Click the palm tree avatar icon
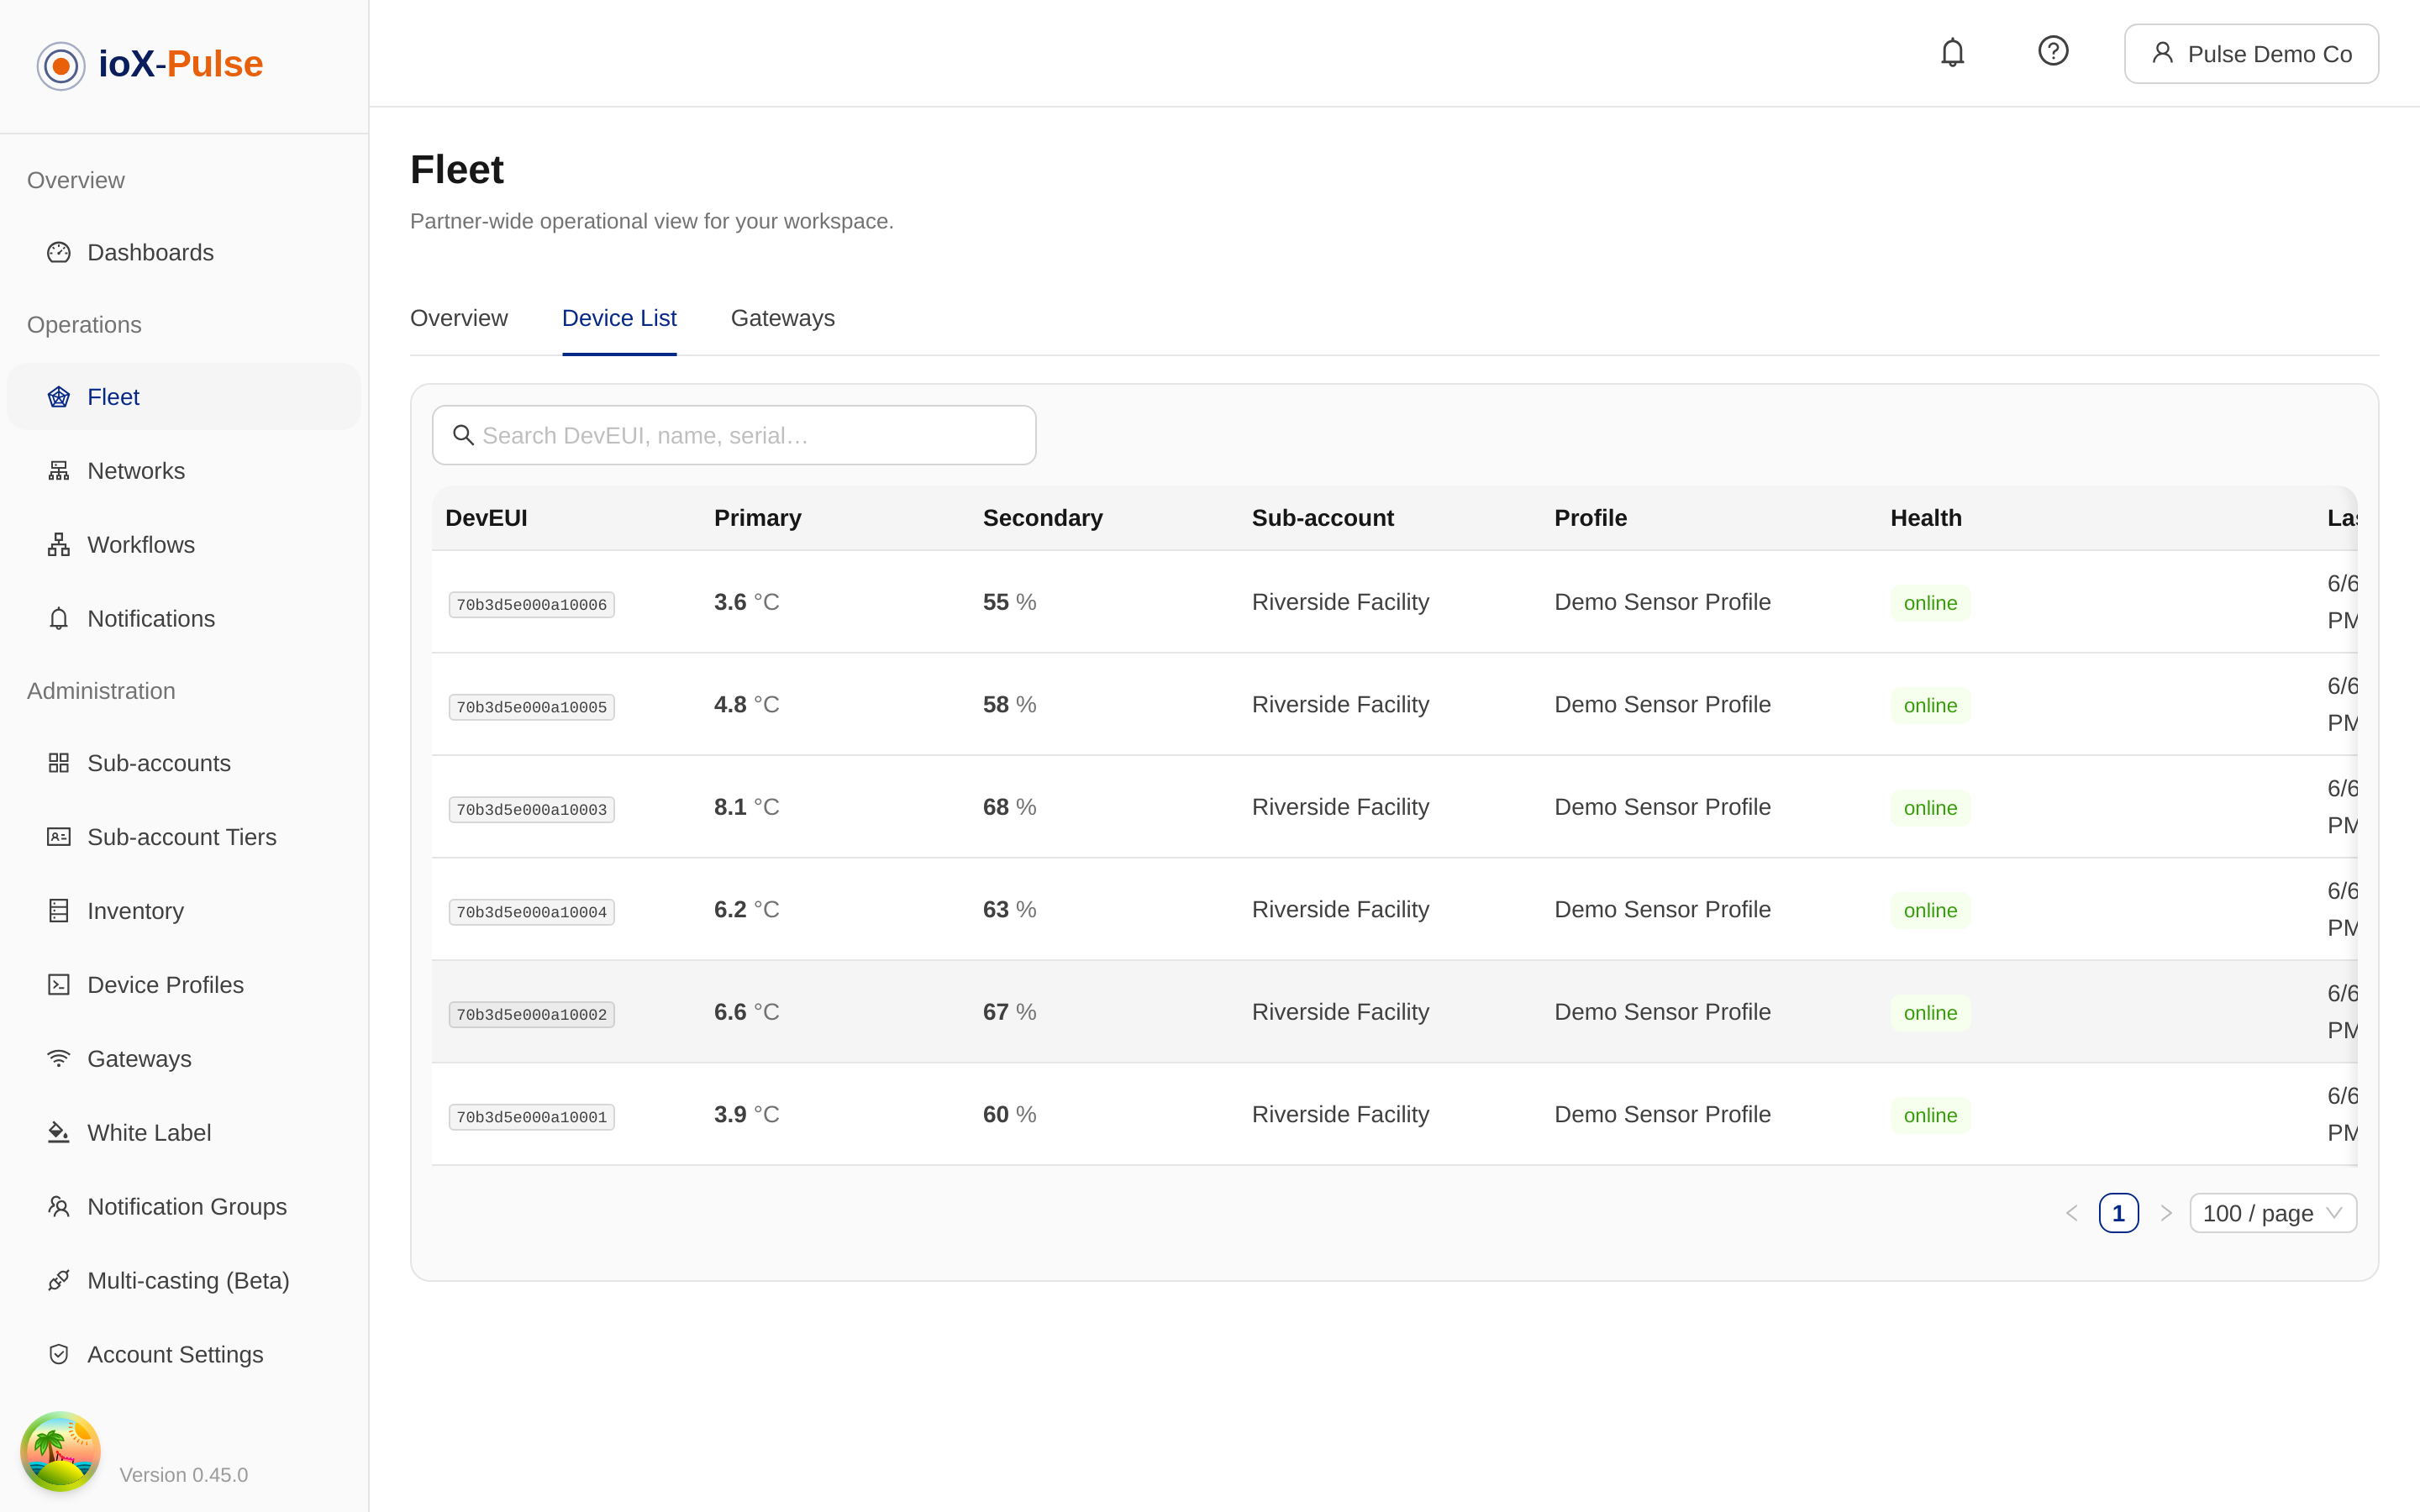The height and width of the screenshot is (1512, 2420). [x=60, y=1451]
